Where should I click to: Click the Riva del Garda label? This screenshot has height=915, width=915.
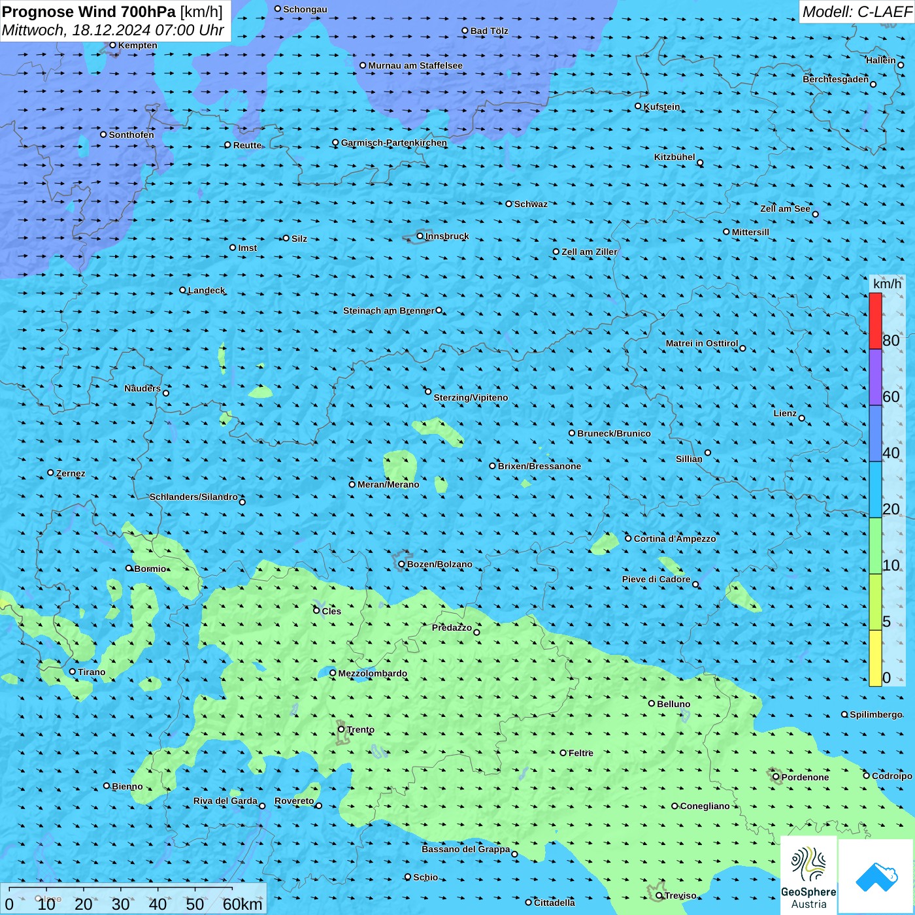tap(225, 801)
